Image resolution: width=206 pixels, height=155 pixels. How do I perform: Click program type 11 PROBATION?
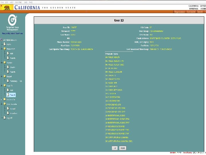click(111, 83)
